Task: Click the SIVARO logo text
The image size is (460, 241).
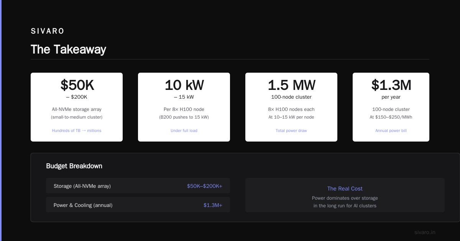Action: point(48,31)
